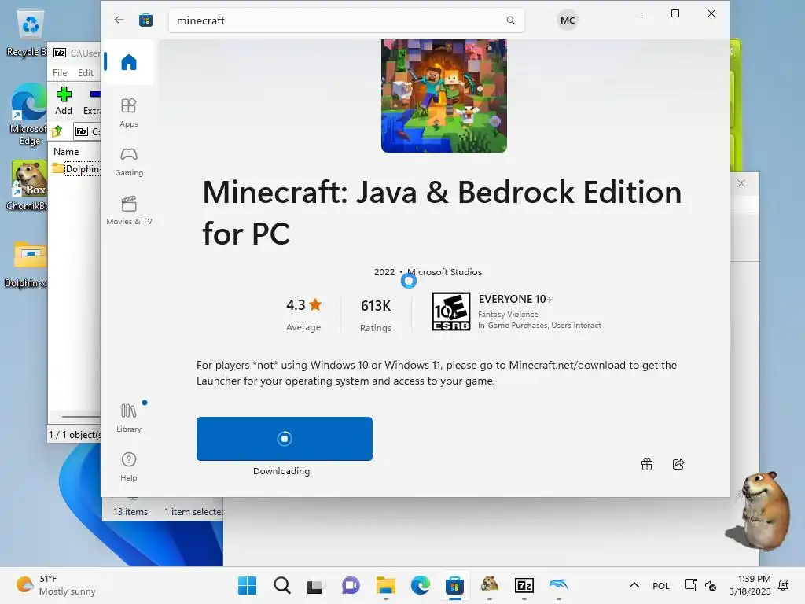Open the Chat app on the taskbar
This screenshot has height=604, width=805.
coord(351,585)
